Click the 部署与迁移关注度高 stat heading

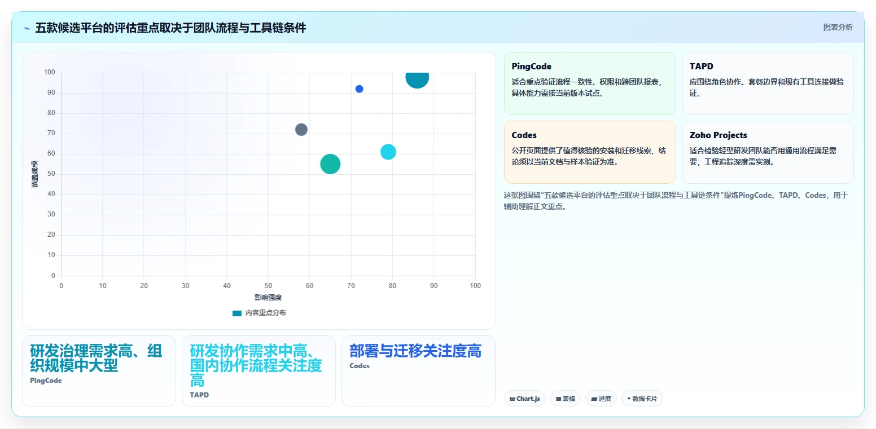click(415, 351)
